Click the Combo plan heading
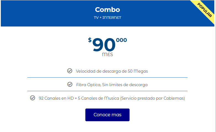This screenshot has width=216, height=132. click(x=107, y=10)
